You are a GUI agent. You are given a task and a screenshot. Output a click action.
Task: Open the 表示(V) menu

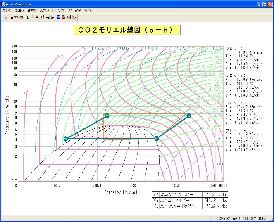coord(44,10)
